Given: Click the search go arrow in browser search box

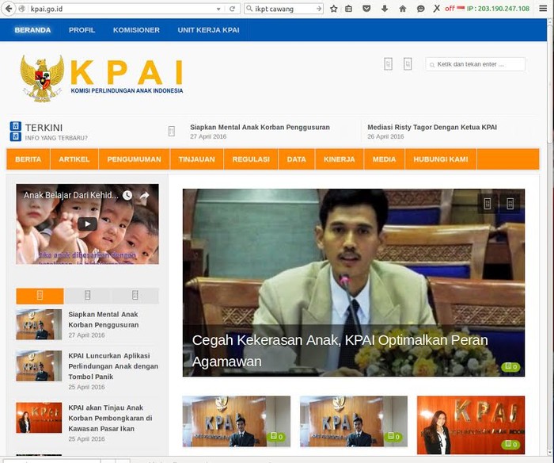Looking at the screenshot, I should coord(319,9).
